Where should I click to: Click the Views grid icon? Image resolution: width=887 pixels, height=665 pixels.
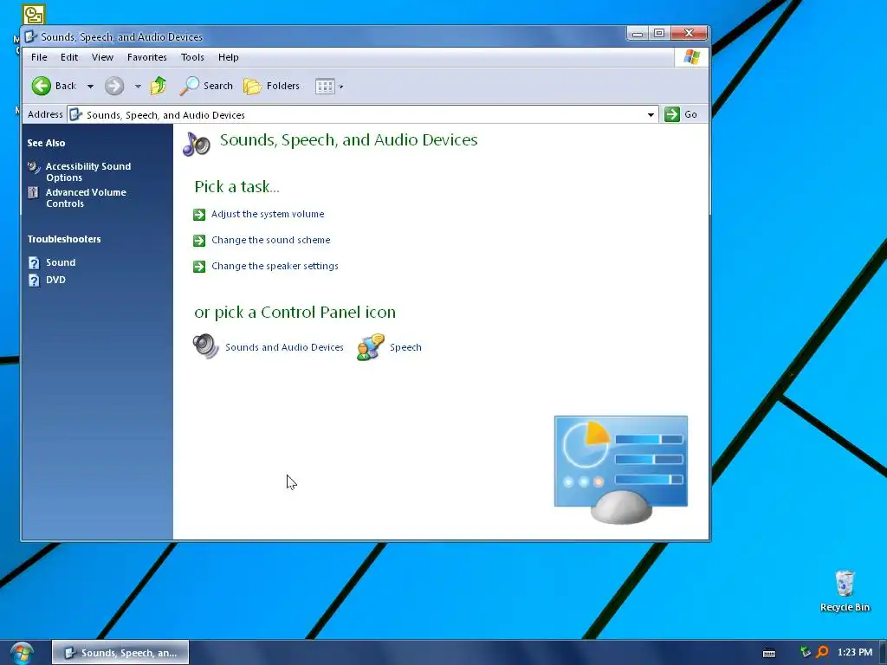tap(325, 86)
